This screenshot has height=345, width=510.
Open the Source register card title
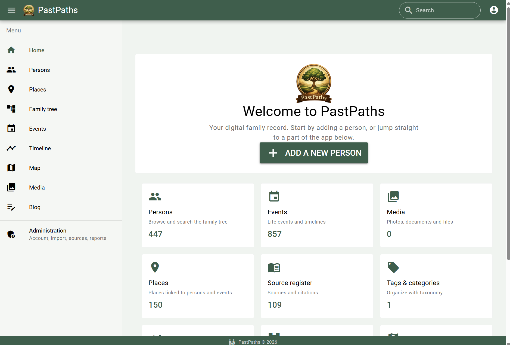tap(290, 283)
